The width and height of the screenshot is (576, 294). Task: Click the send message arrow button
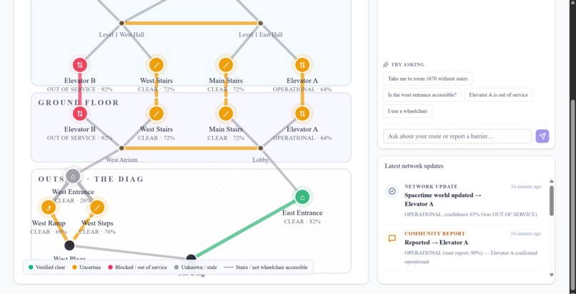point(542,136)
